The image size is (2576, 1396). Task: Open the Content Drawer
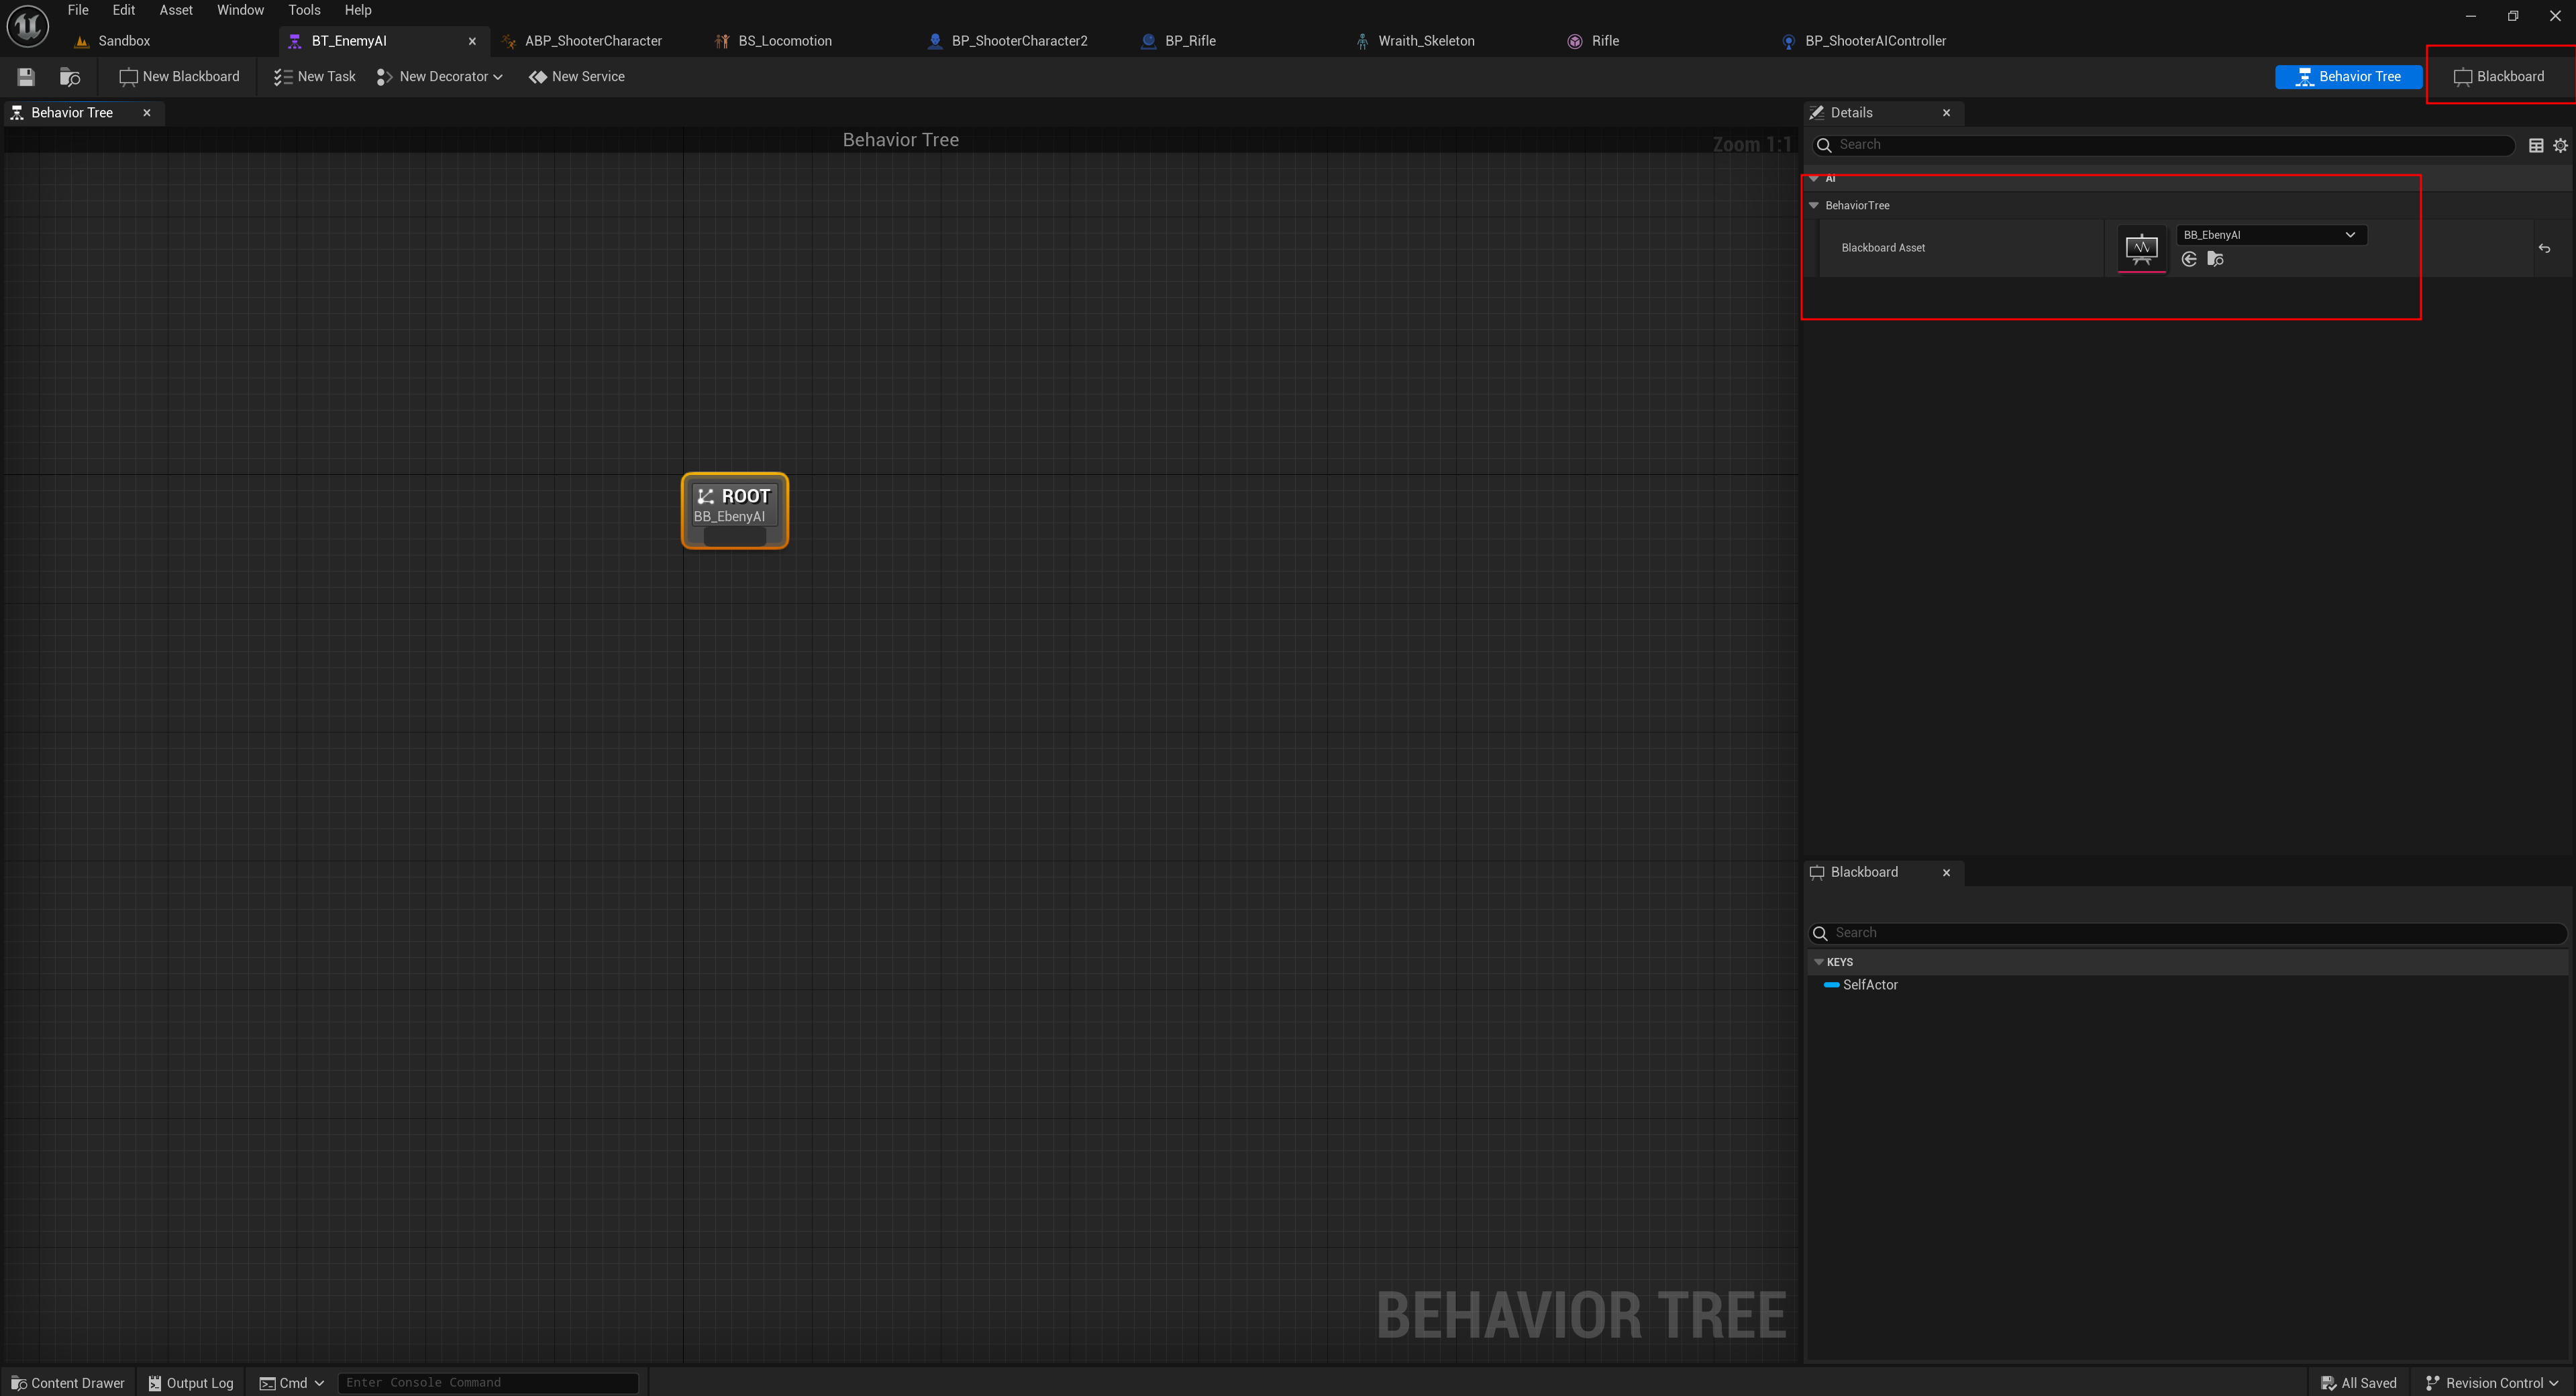point(68,1383)
